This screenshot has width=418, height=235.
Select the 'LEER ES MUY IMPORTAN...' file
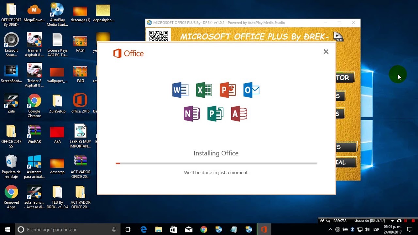click(80, 136)
